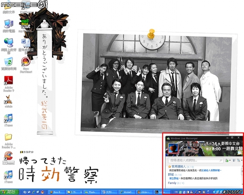Open the 網路上的芳鄰 network icon
The height and width of the screenshot is (195, 244).
(x=9, y=46)
